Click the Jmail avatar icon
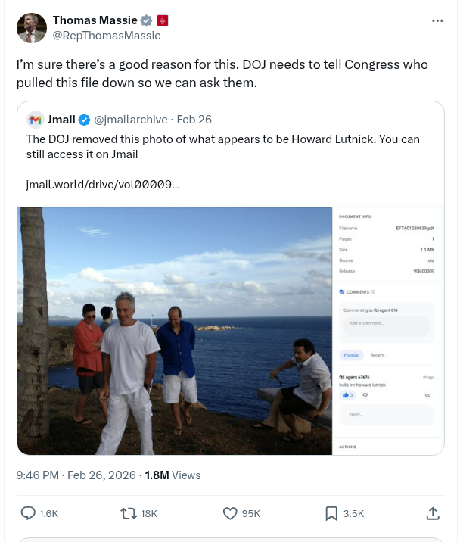The height and width of the screenshot is (542, 460). (35, 120)
